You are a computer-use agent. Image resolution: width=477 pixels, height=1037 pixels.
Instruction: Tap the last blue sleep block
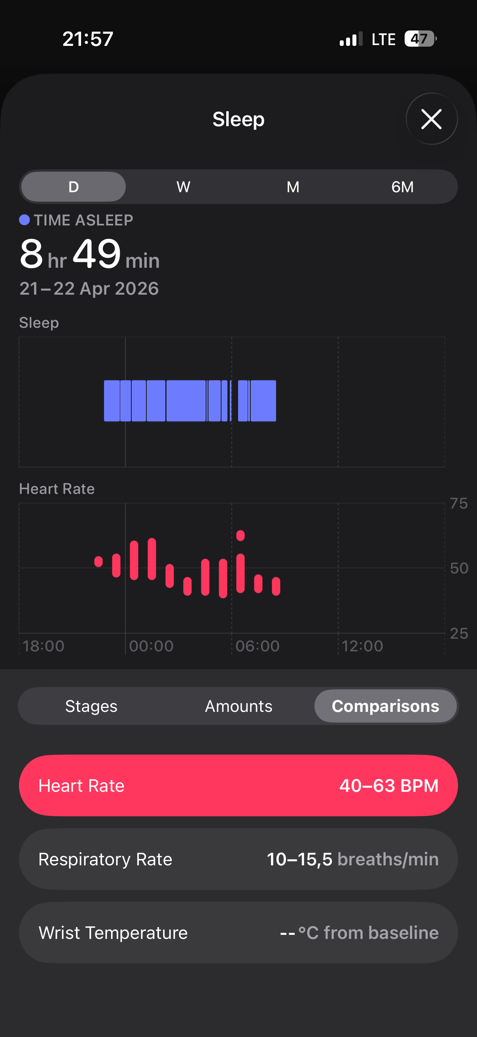(x=263, y=401)
